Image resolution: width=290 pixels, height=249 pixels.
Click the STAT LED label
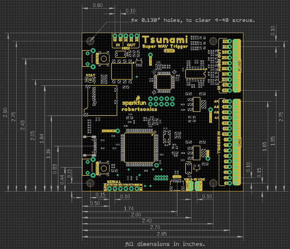[90, 75]
